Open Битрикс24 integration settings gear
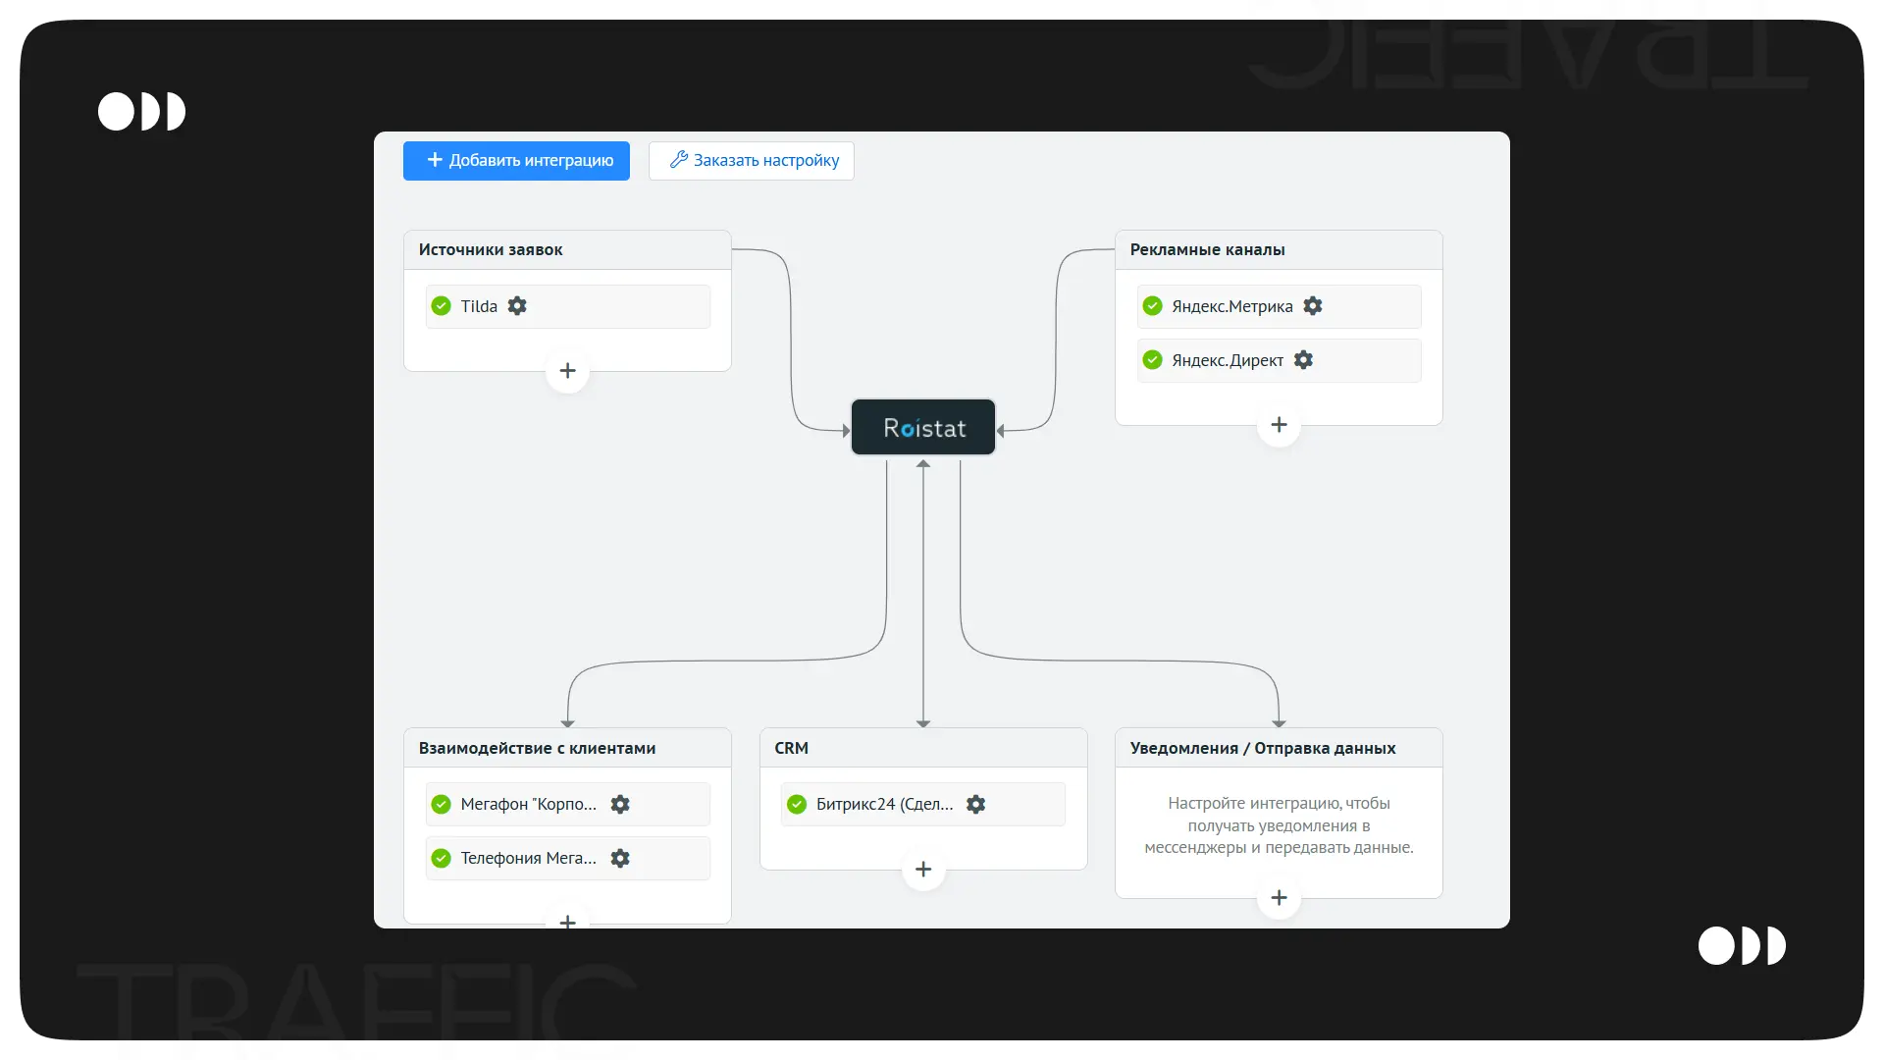Viewport: 1884px width, 1060px height. [975, 804]
